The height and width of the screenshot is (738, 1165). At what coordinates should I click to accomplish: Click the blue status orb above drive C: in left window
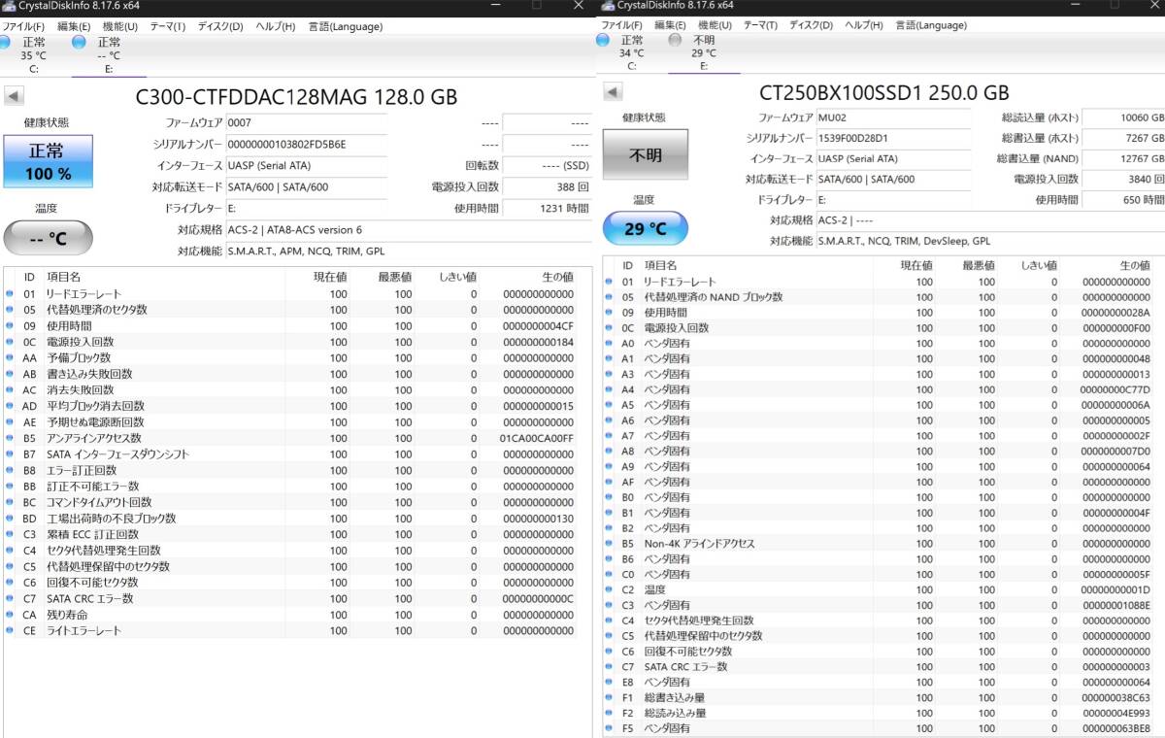[x=5, y=42]
